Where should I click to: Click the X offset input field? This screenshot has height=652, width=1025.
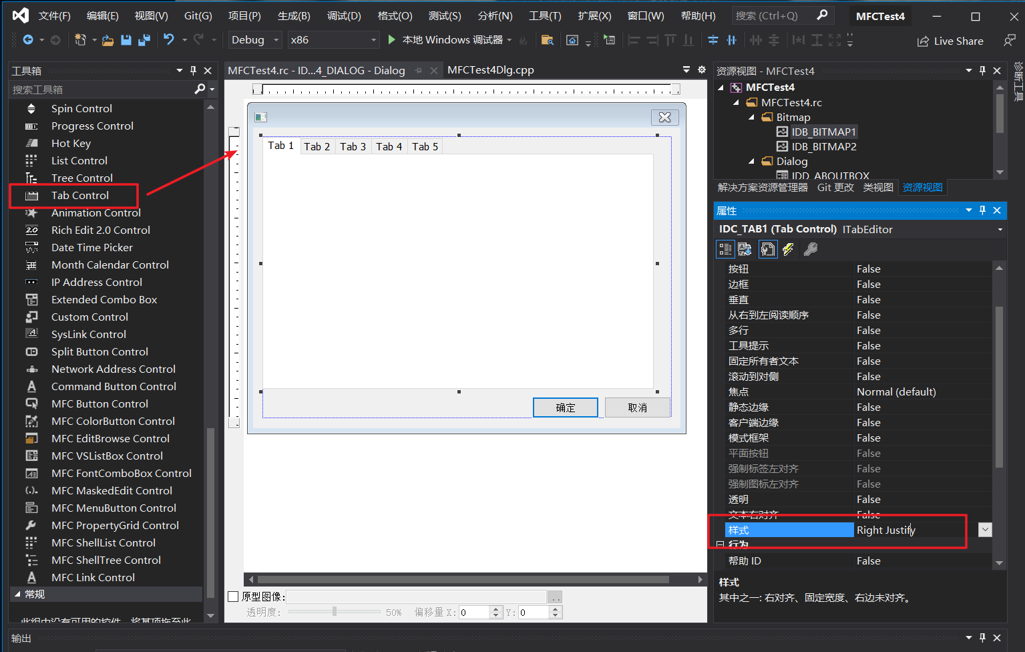coord(475,613)
